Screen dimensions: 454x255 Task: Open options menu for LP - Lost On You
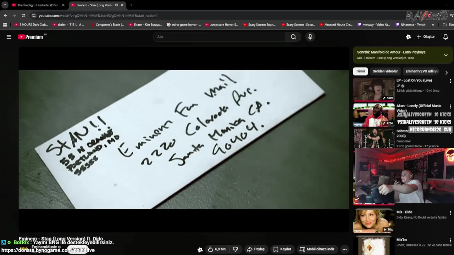point(450,81)
